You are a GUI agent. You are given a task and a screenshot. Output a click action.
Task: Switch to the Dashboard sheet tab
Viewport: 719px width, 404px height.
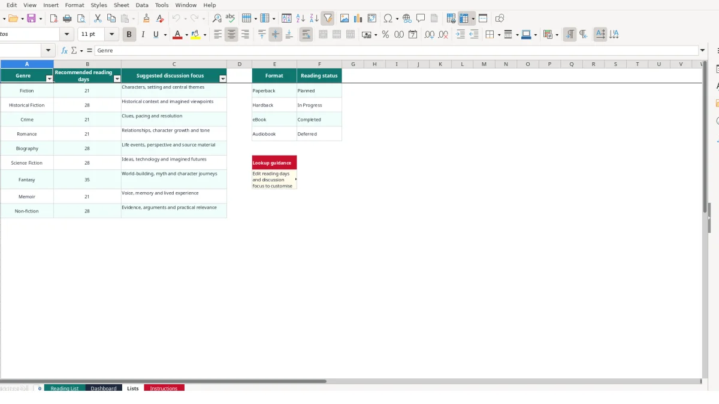pyautogui.click(x=104, y=388)
